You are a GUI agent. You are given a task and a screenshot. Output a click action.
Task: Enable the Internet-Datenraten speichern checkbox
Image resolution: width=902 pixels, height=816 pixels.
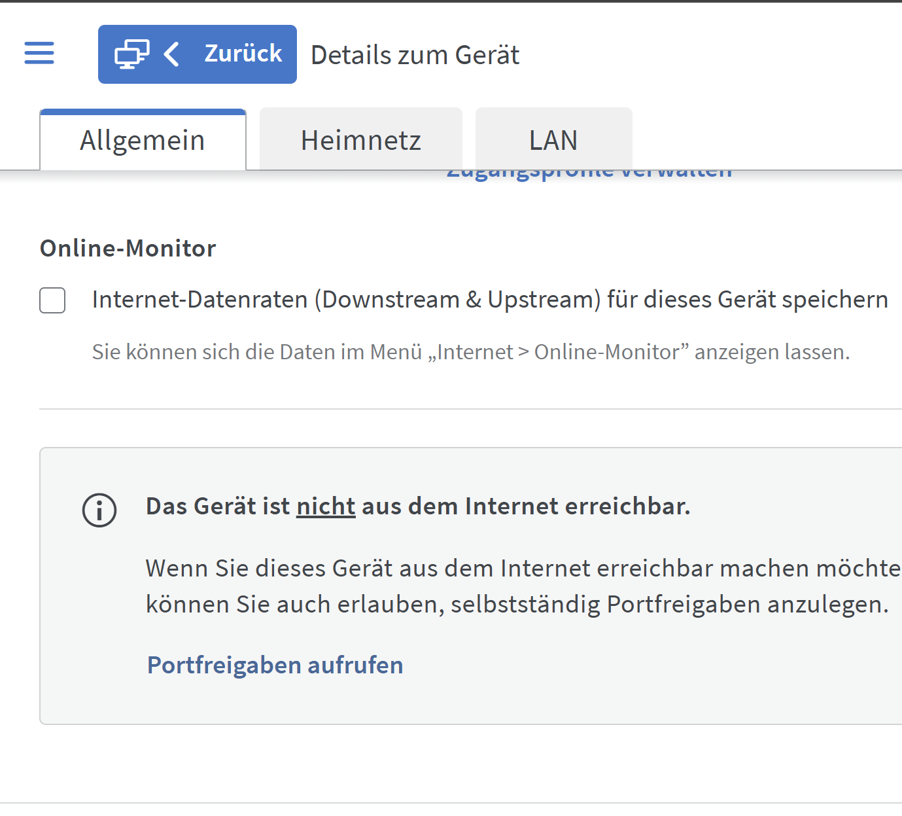tap(52, 300)
